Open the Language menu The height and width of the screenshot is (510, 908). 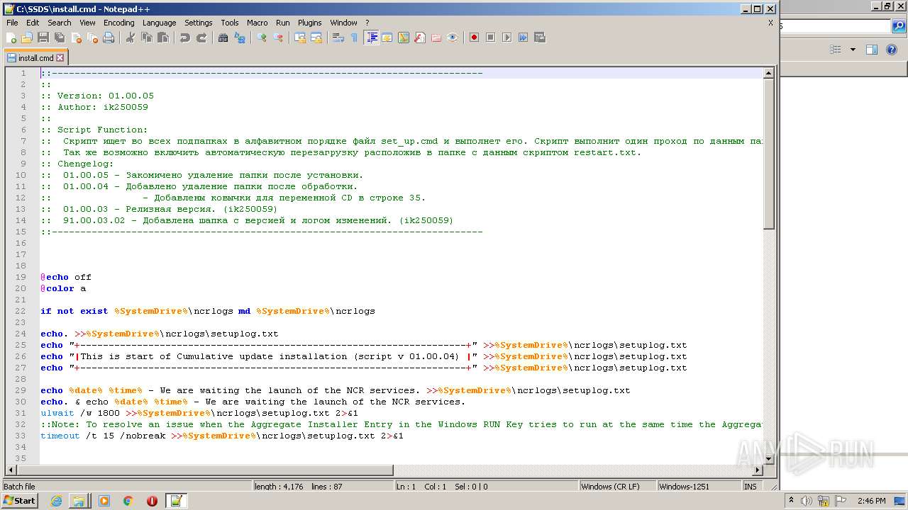pyautogui.click(x=159, y=23)
